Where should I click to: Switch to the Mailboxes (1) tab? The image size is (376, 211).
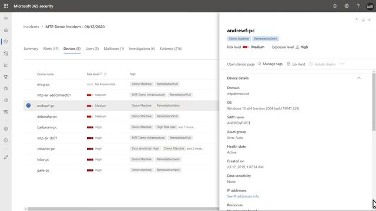114,49
